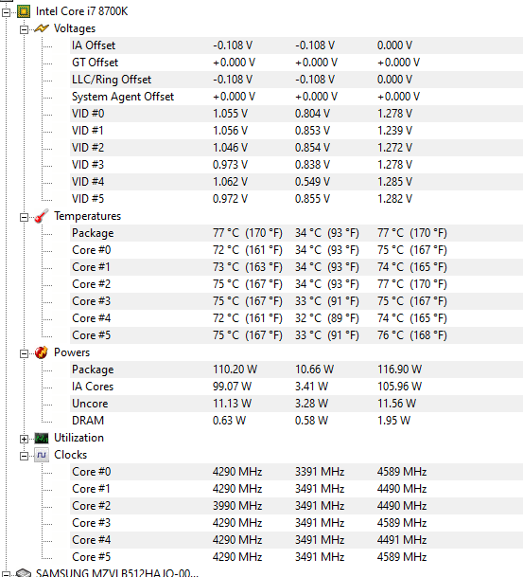Select the IA Cores power row

296,387
